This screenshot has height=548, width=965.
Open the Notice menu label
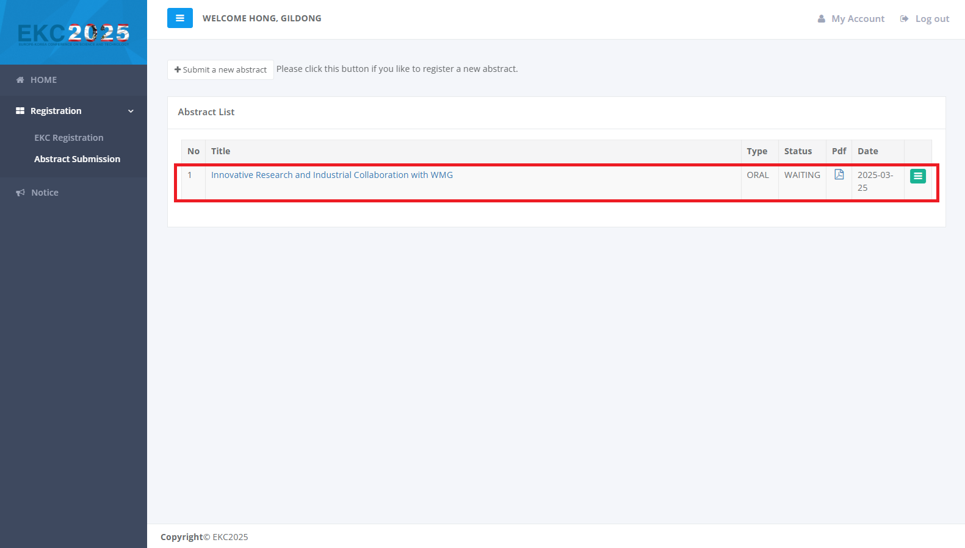[x=45, y=193]
